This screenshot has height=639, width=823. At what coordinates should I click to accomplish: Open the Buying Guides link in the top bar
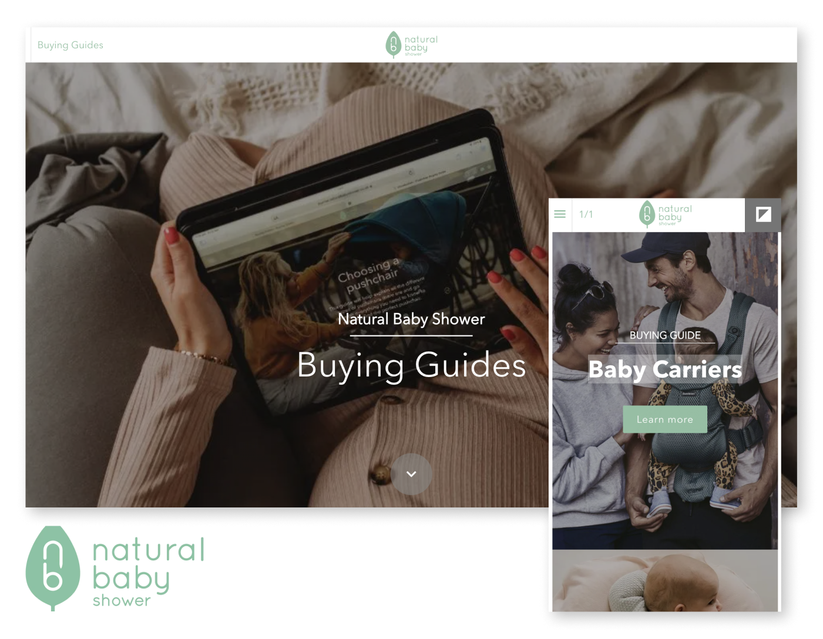coord(70,45)
